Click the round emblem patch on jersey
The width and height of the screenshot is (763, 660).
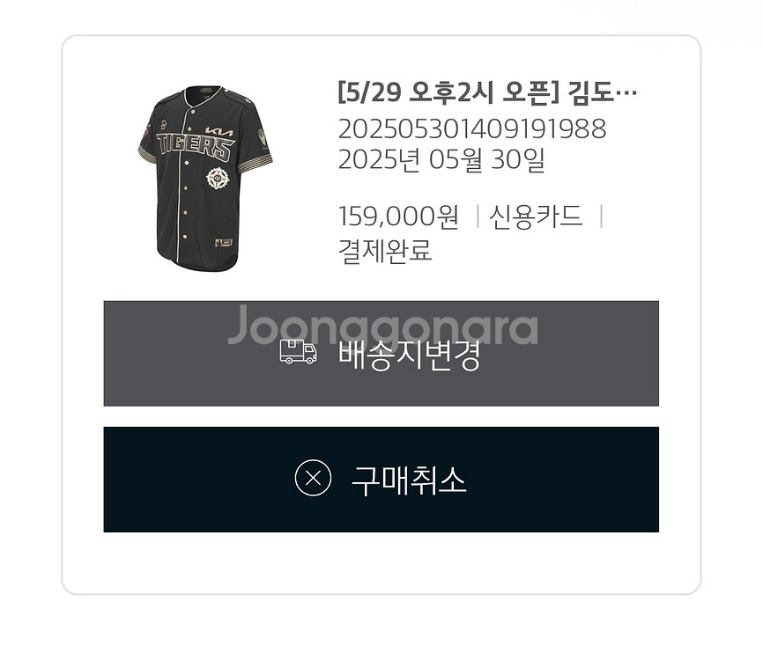pos(218,179)
